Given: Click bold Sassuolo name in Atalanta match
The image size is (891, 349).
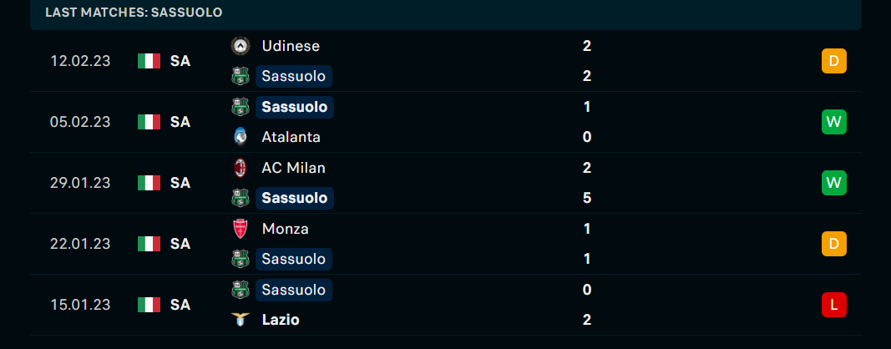Looking at the screenshot, I should coord(294,107).
